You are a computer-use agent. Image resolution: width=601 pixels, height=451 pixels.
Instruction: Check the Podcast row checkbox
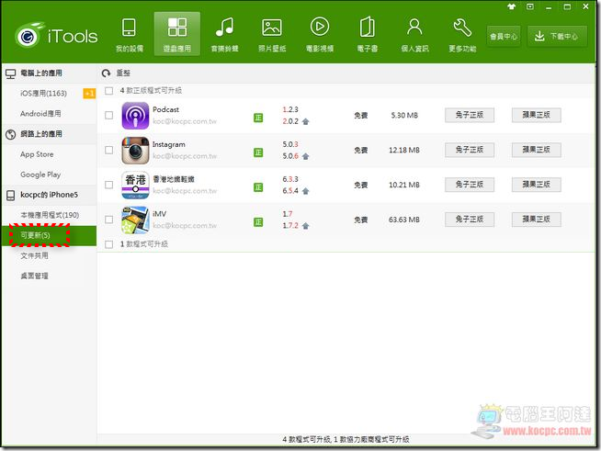pyautogui.click(x=108, y=116)
